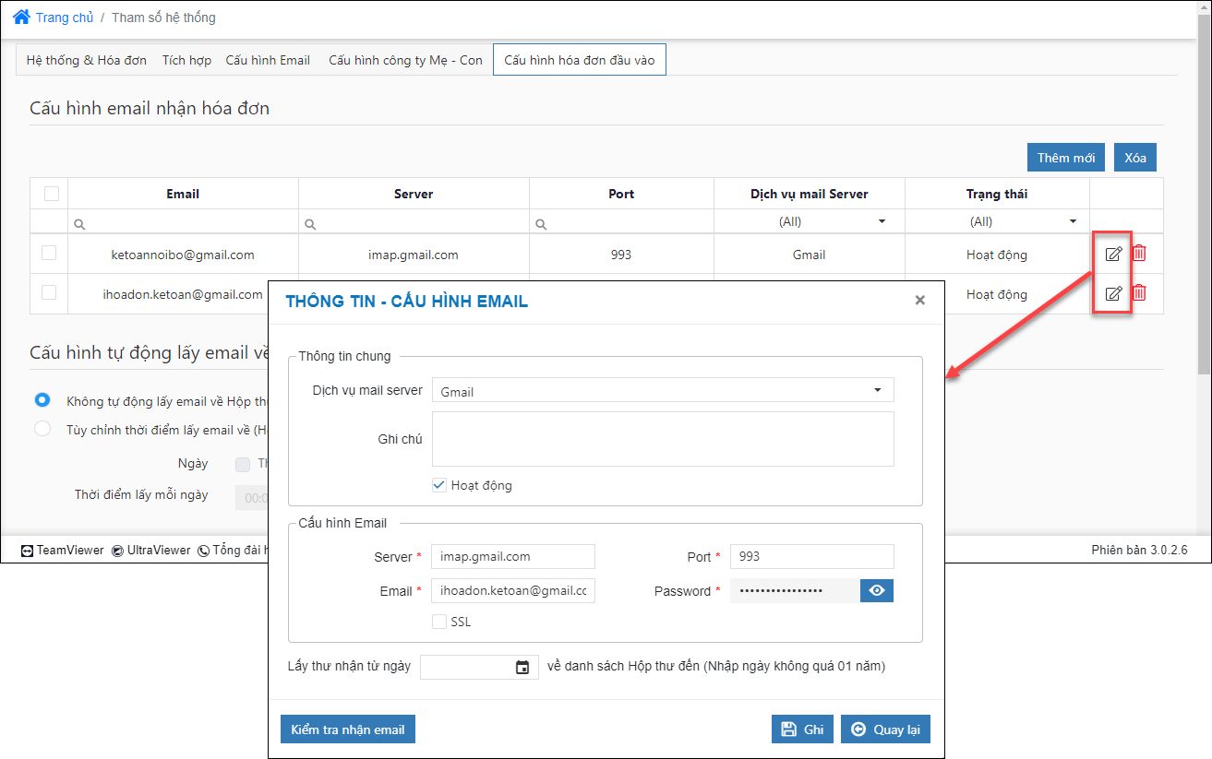1212x759 pixels.
Task: Edit the ketoannoibo@gmail.com email row
Action: point(1113,254)
